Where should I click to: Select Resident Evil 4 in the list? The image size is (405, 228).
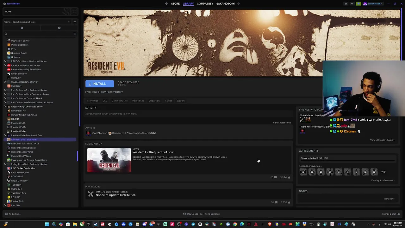[x=18, y=131]
